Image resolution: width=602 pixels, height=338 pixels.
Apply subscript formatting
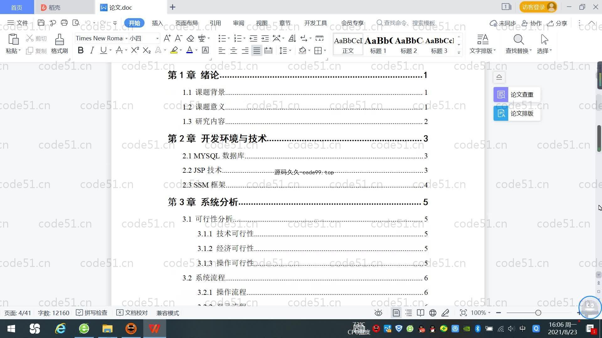point(147,50)
